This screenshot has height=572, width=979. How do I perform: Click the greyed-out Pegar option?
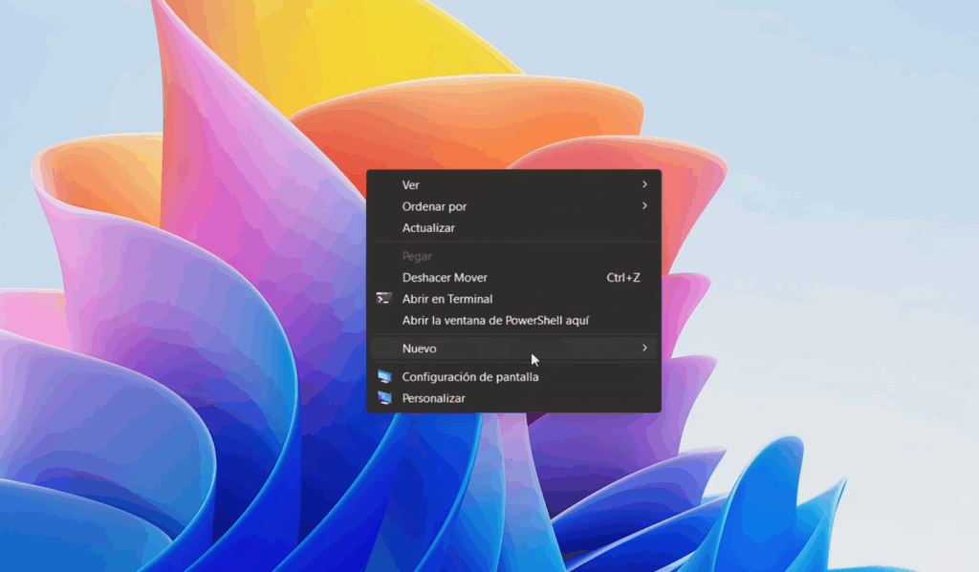coord(417,256)
